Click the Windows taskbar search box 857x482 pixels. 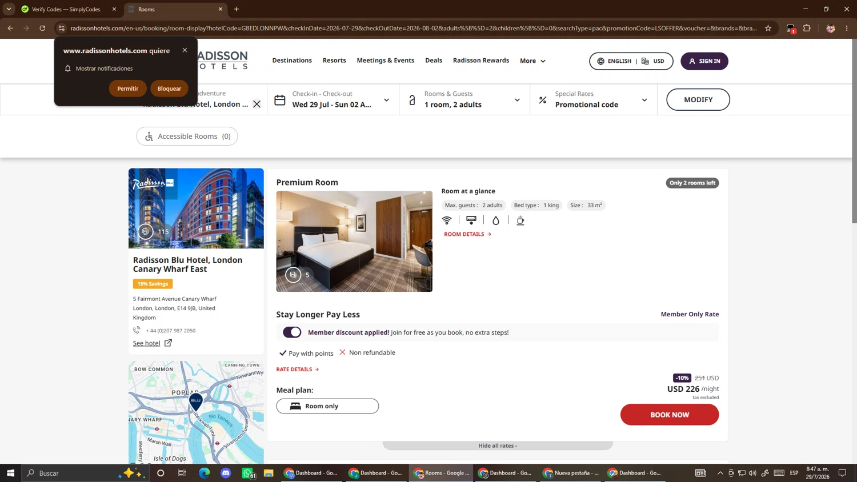coord(86,473)
